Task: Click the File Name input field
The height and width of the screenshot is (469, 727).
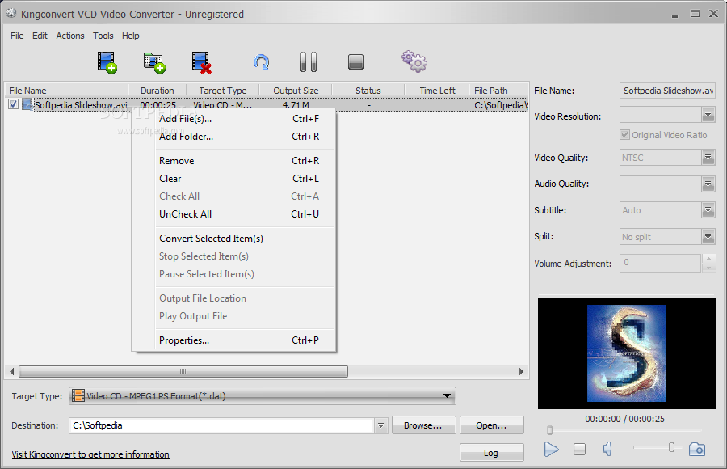Action: click(667, 91)
